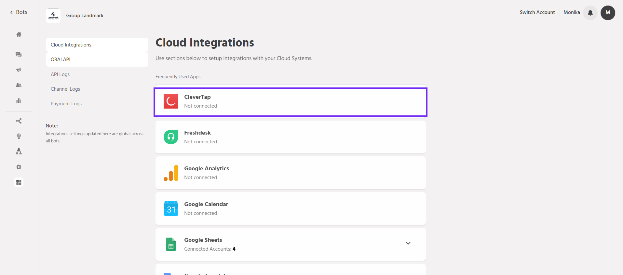Click the flow builder nodes icon
Viewport: 623px width, 275px height.
pyautogui.click(x=19, y=121)
